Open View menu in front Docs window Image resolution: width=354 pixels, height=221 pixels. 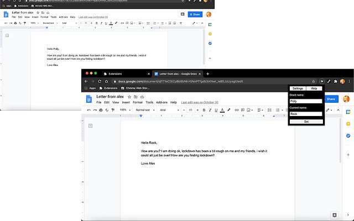click(116, 102)
